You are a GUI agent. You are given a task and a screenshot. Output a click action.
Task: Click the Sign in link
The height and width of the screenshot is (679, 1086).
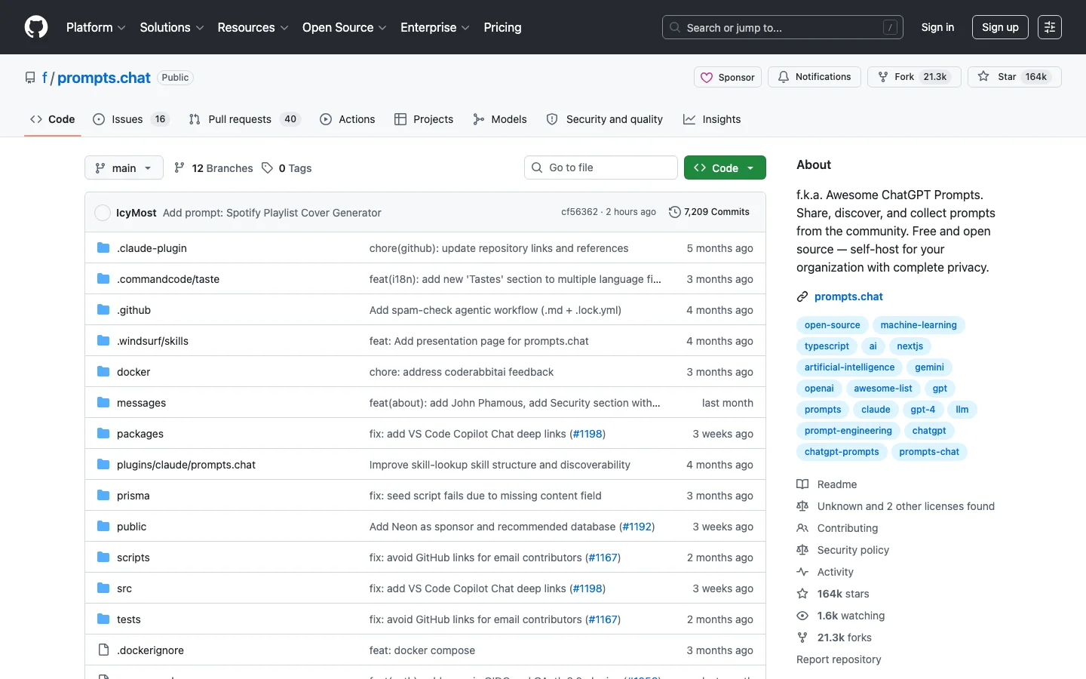pos(937,27)
